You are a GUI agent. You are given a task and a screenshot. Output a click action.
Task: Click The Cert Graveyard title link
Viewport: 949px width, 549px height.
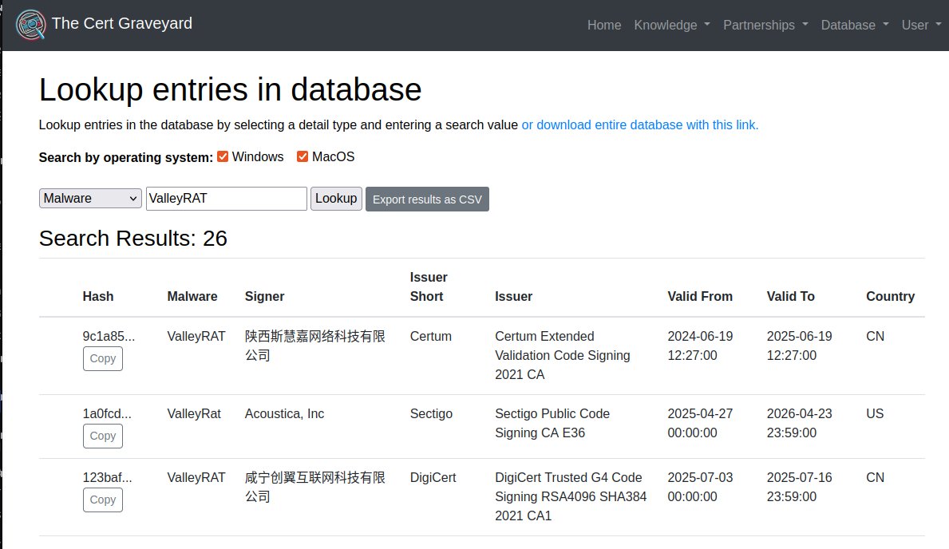(x=121, y=24)
